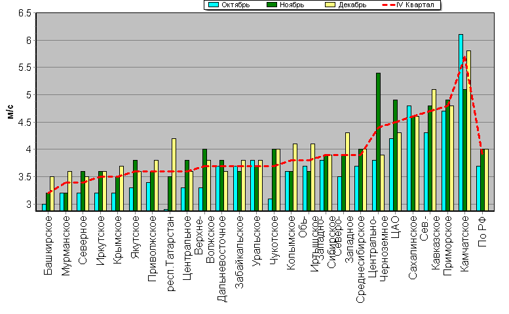Click the green November bar for Якутское

click(x=136, y=186)
